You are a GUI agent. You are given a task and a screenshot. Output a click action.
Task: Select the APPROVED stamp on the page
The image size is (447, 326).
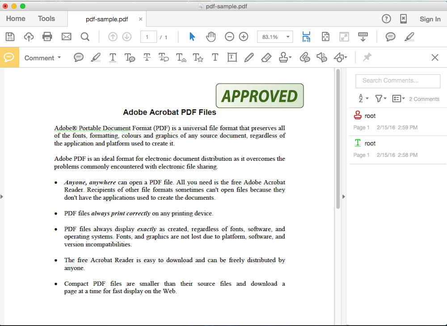[260, 96]
